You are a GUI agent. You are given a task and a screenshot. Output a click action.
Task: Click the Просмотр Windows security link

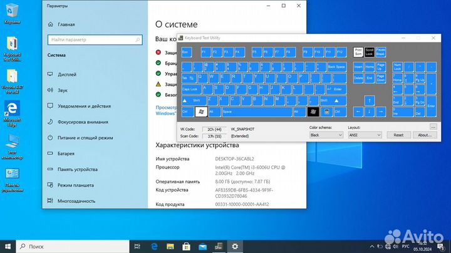(166, 110)
